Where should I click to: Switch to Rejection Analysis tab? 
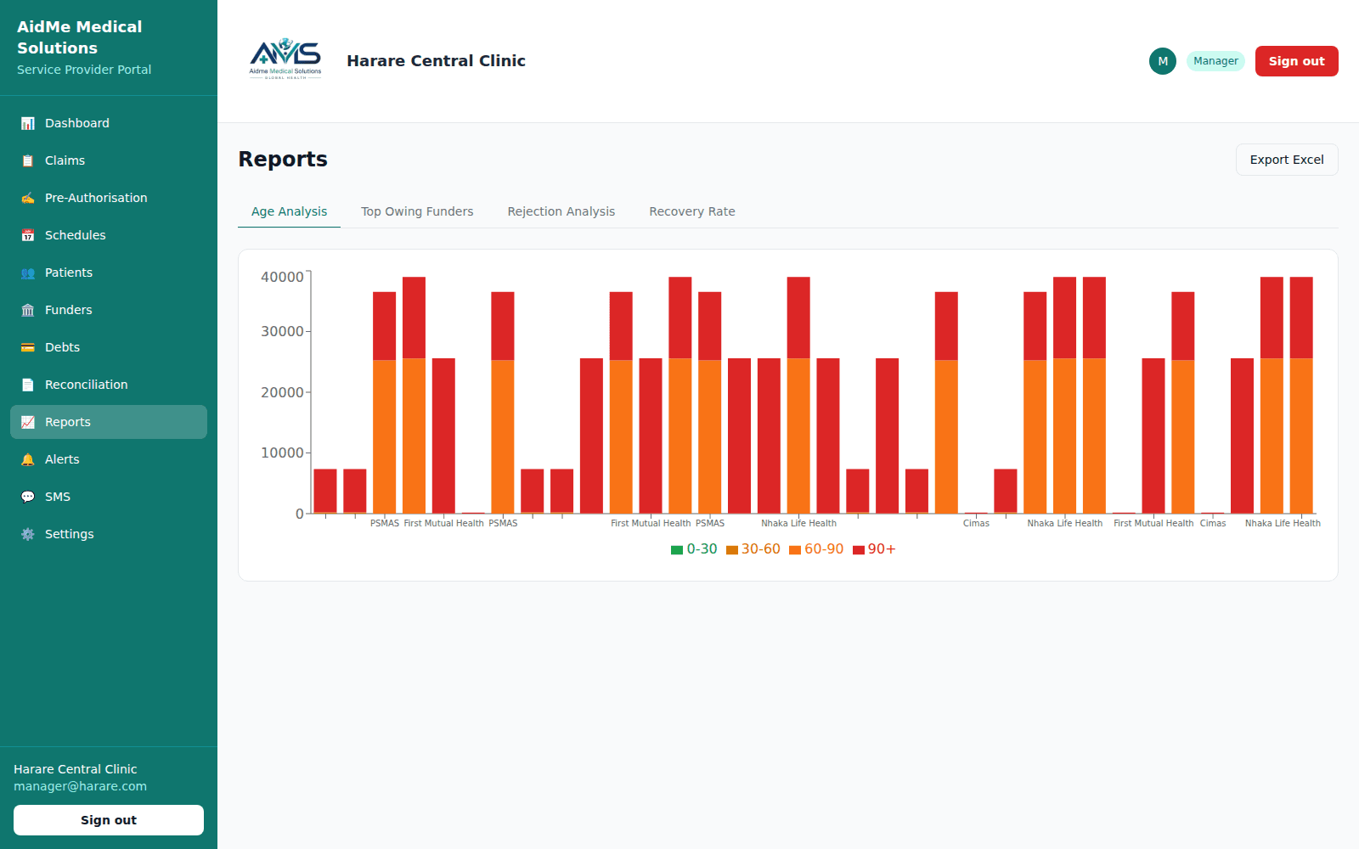561,211
